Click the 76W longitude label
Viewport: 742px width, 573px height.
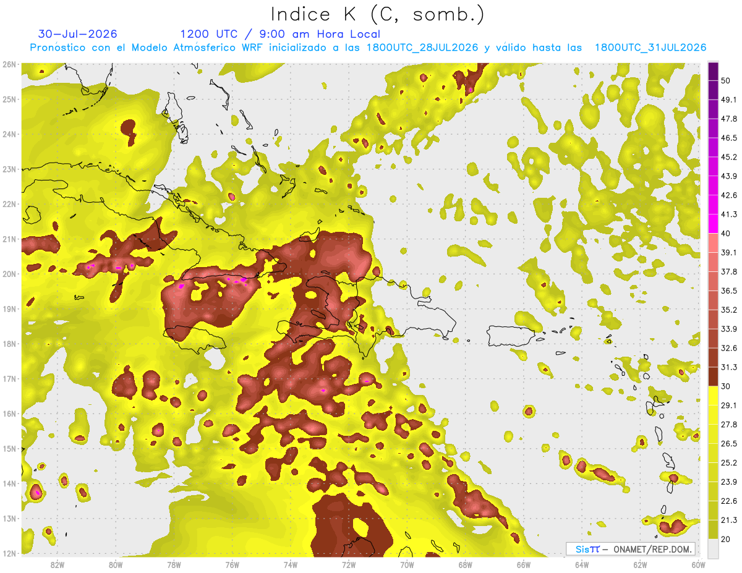(x=232, y=564)
